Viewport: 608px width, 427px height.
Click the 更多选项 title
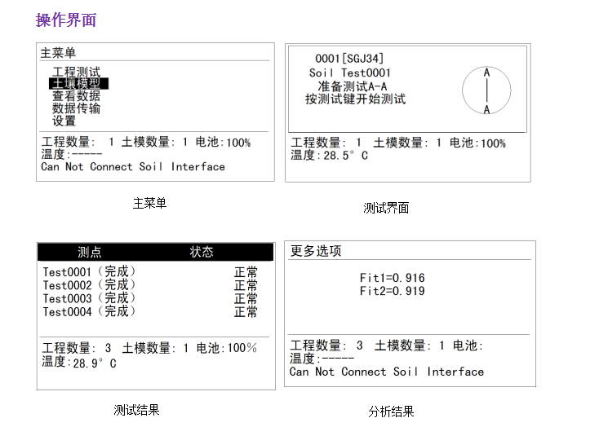pos(316,251)
